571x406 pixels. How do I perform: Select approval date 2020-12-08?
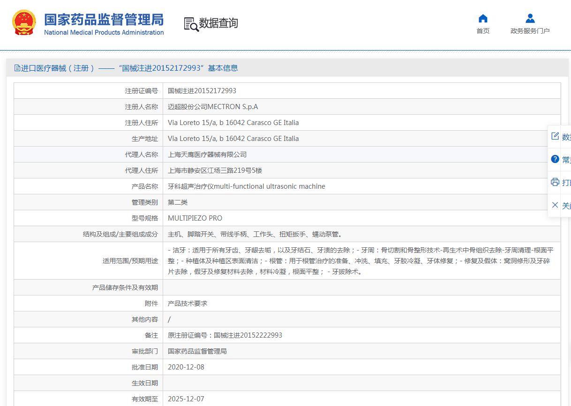[x=186, y=367]
